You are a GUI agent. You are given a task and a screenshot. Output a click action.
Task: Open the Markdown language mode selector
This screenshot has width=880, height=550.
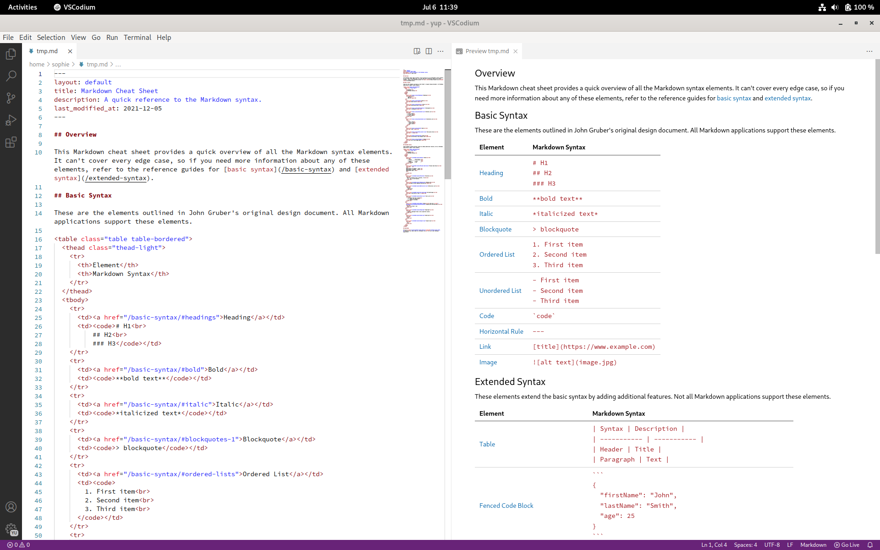(x=813, y=545)
